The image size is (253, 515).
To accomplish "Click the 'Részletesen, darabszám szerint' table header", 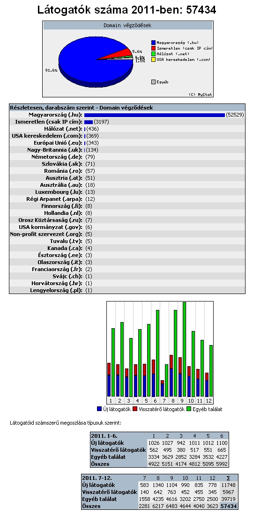I will (x=82, y=107).
